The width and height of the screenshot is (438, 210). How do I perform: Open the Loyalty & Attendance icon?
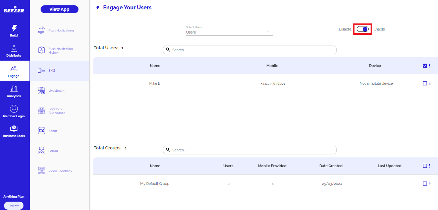(42, 111)
